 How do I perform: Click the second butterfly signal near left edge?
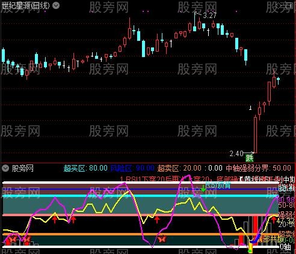(x=26, y=239)
